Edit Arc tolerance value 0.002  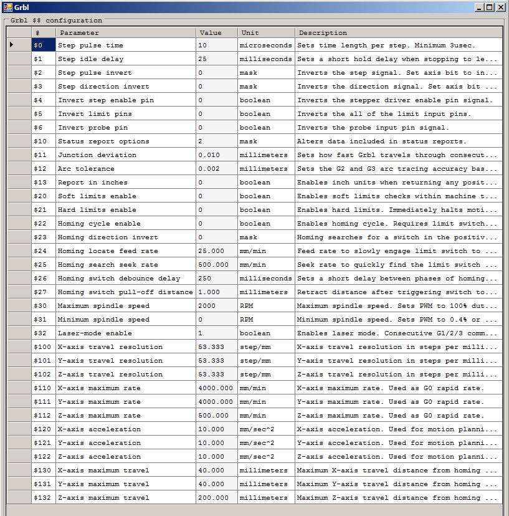point(217,169)
